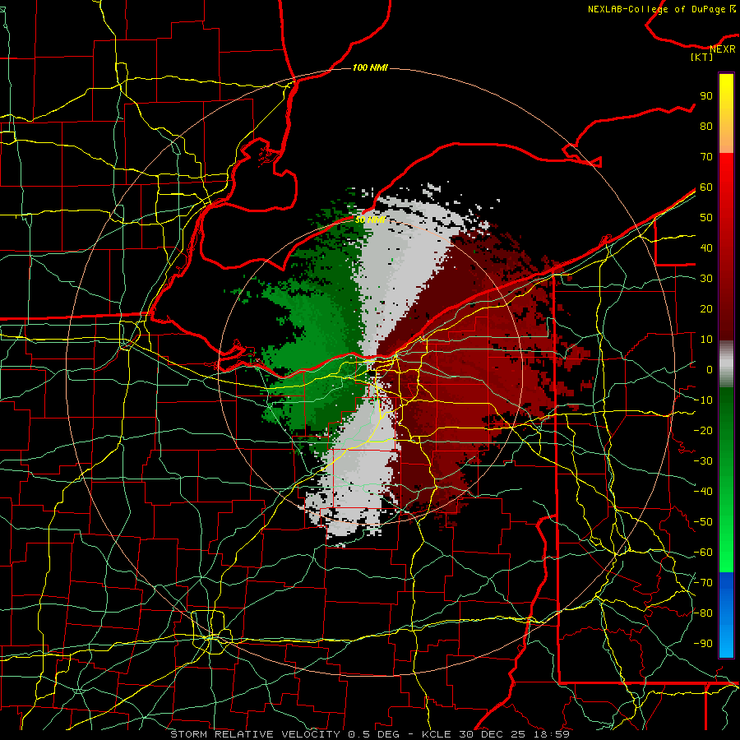740x740 pixels.
Task: Click the -10 scale label
Action: (703, 400)
